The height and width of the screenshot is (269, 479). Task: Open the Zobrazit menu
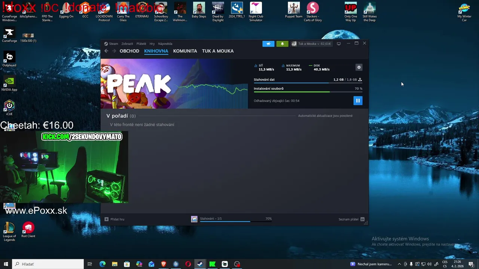point(127,44)
